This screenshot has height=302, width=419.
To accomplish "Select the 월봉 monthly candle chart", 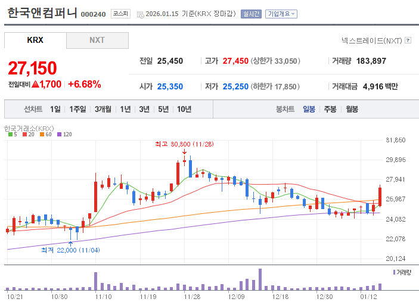I will [x=352, y=109].
